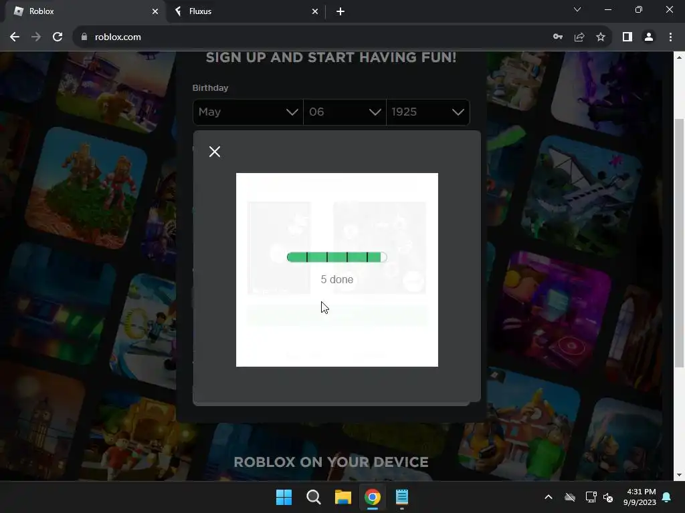Open the tab search chevron
Screen dimensions: 685x513
577,9
